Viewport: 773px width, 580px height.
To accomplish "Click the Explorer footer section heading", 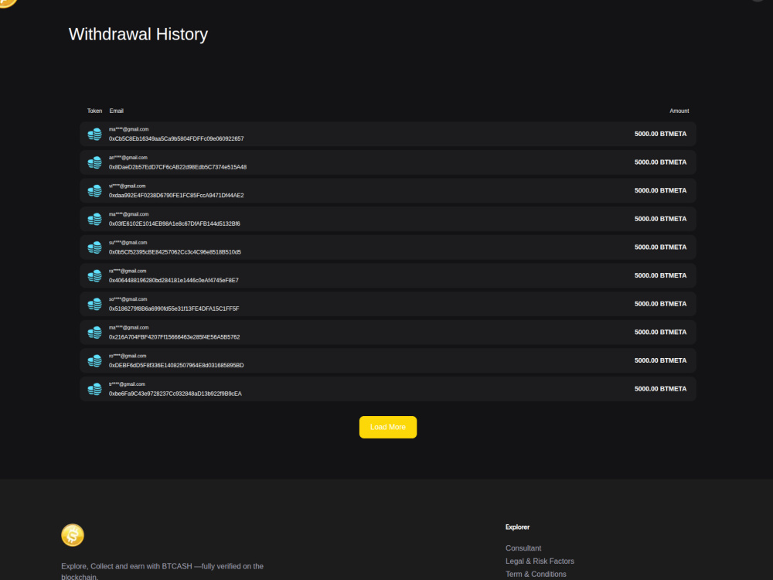I will click(x=517, y=527).
